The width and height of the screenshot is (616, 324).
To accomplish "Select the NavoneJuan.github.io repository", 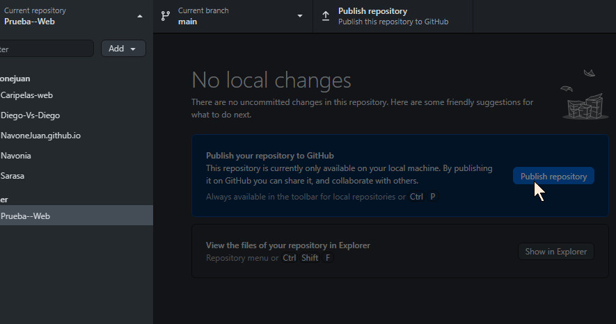I will [76, 136].
